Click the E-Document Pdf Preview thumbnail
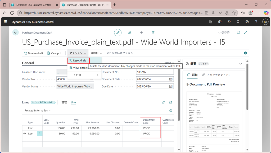This screenshot has width=271, height=153. click(x=214, y=122)
